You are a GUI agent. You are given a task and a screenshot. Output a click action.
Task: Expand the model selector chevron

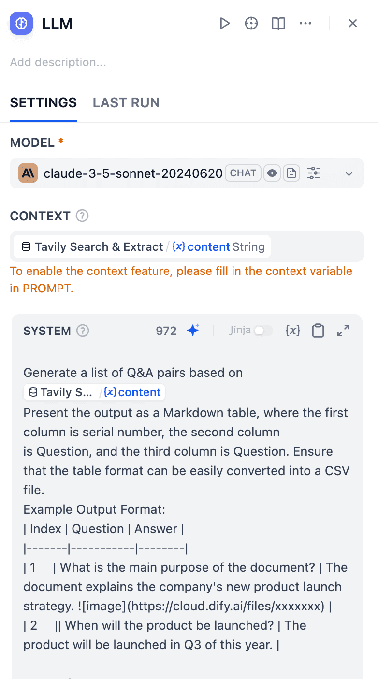(349, 173)
